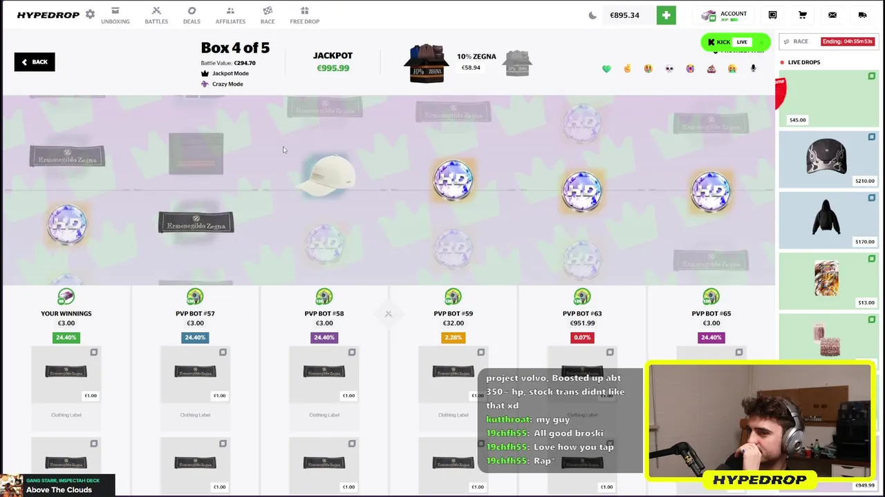
Task: Open the Unboxing menu
Action: [x=115, y=15]
